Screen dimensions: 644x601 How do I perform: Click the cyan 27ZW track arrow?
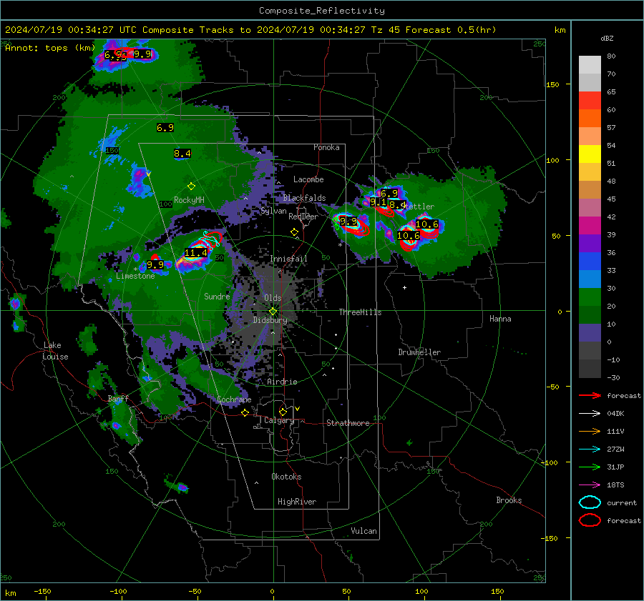590,449
